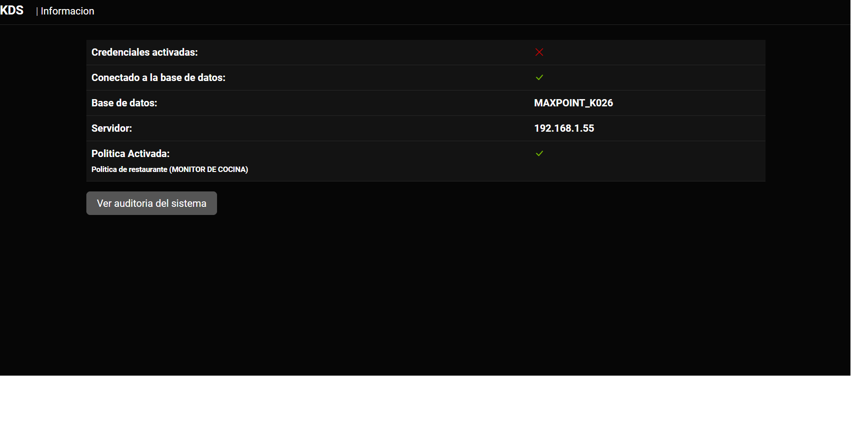
Task: Click green checkmark beside Politica Activada
Action: [539, 153]
